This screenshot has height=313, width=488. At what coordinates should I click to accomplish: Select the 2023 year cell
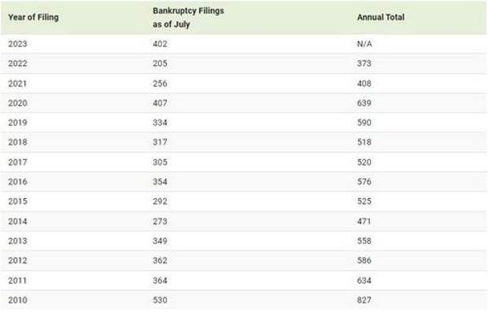(x=18, y=44)
